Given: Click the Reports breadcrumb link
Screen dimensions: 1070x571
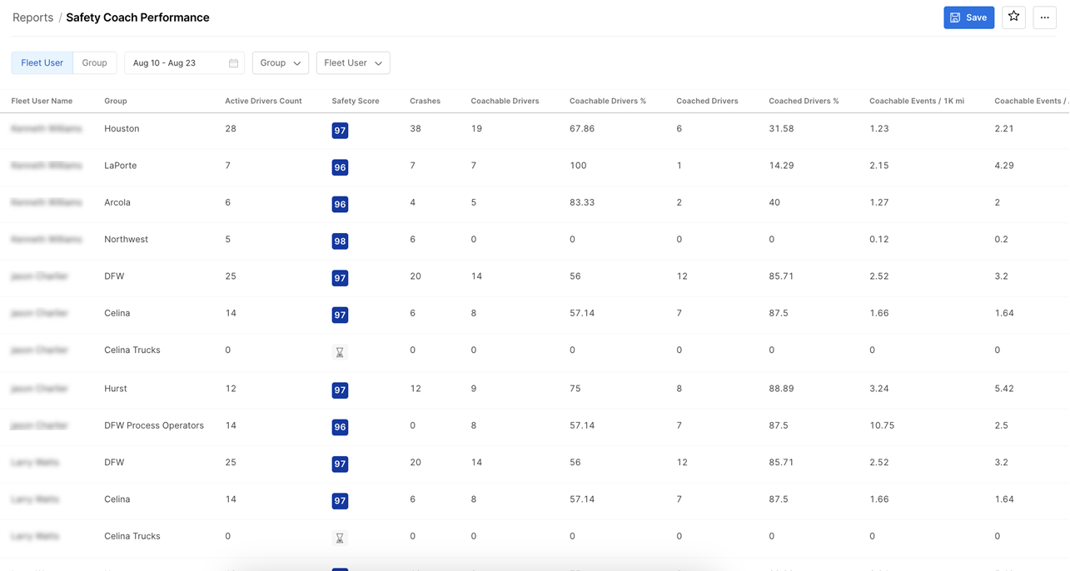Looking at the screenshot, I should [32, 17].
